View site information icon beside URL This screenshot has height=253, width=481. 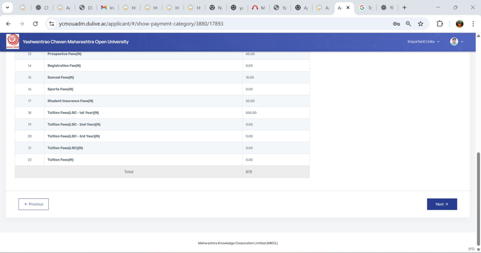[x=52, y=24]
